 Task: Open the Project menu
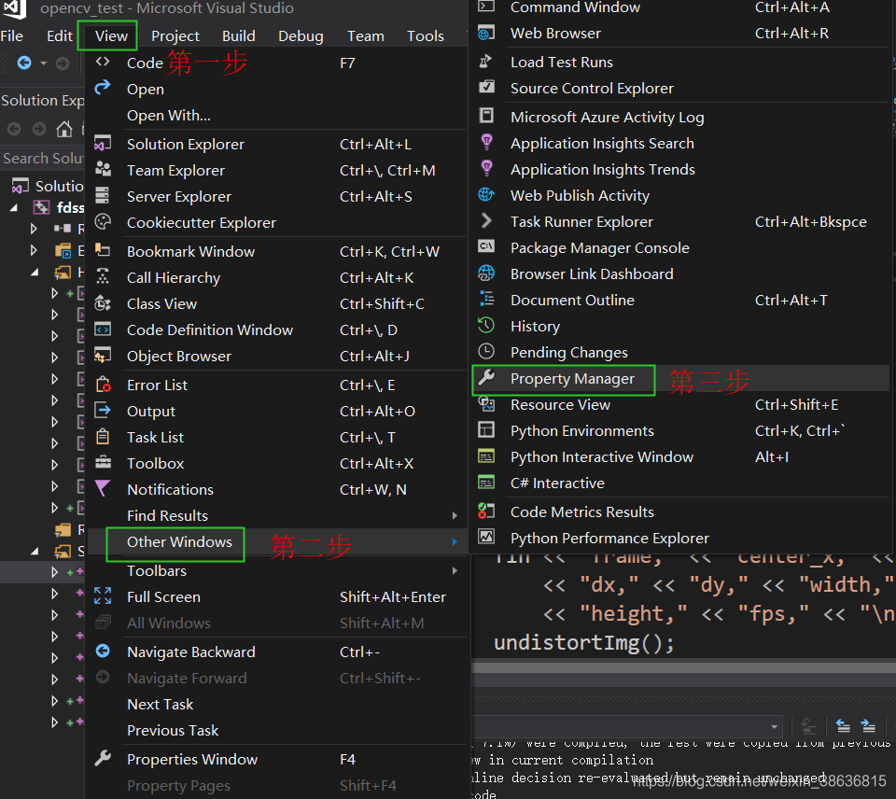(175, 36)
